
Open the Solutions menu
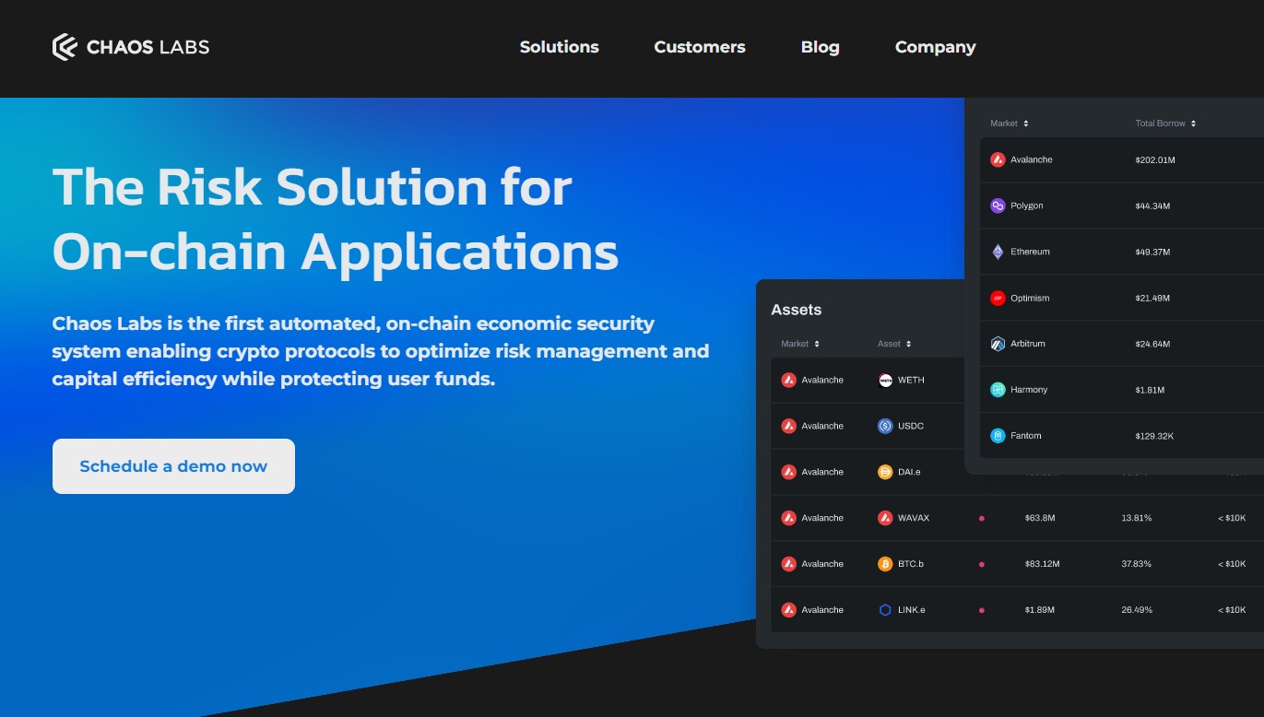click(559, 47)
